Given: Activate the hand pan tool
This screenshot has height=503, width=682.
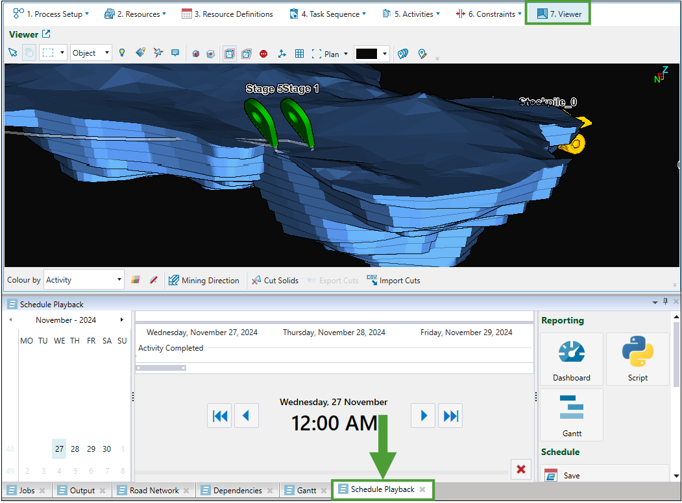Looking at the screenshot, I should 29,53.
